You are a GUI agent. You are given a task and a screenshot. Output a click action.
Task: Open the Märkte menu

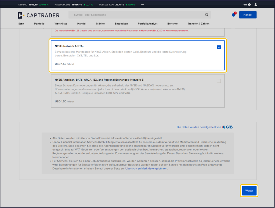pyautogui.click(x=100, y=24)
